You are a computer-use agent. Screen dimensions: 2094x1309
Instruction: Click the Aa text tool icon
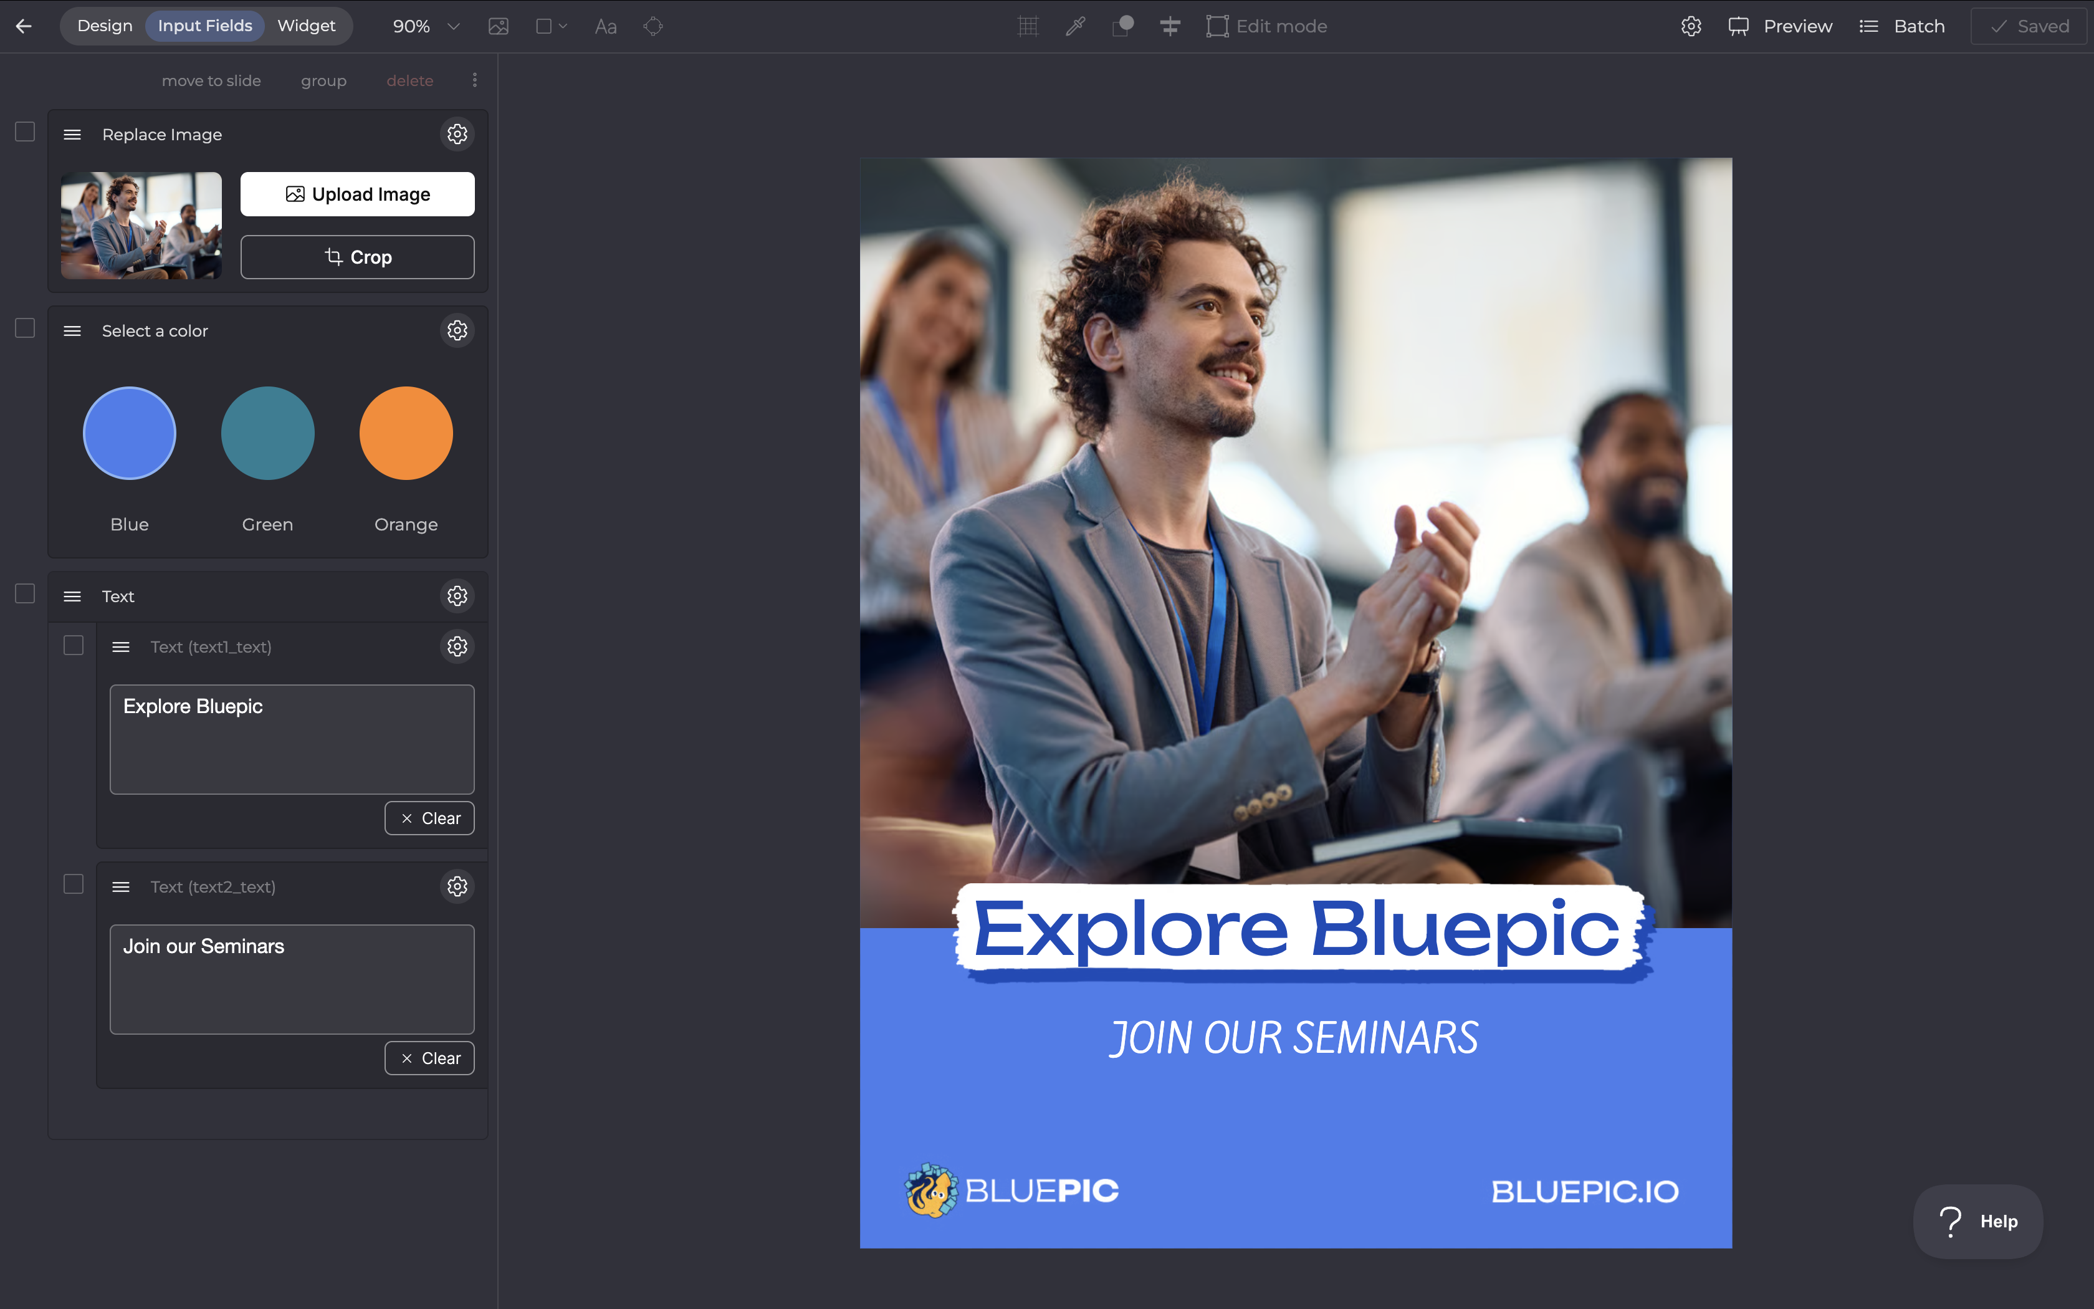(606, 27)
